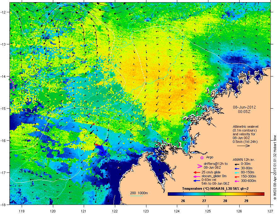Click the longitude axis label 123

point(146,211)
